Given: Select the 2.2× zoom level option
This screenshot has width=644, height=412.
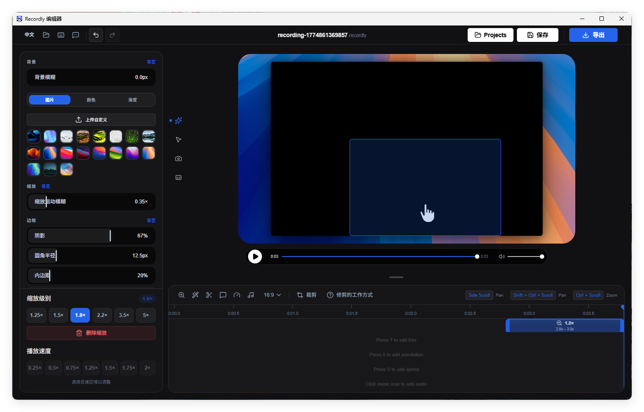Looking at the screenshot, I should (x=102, y=315).
